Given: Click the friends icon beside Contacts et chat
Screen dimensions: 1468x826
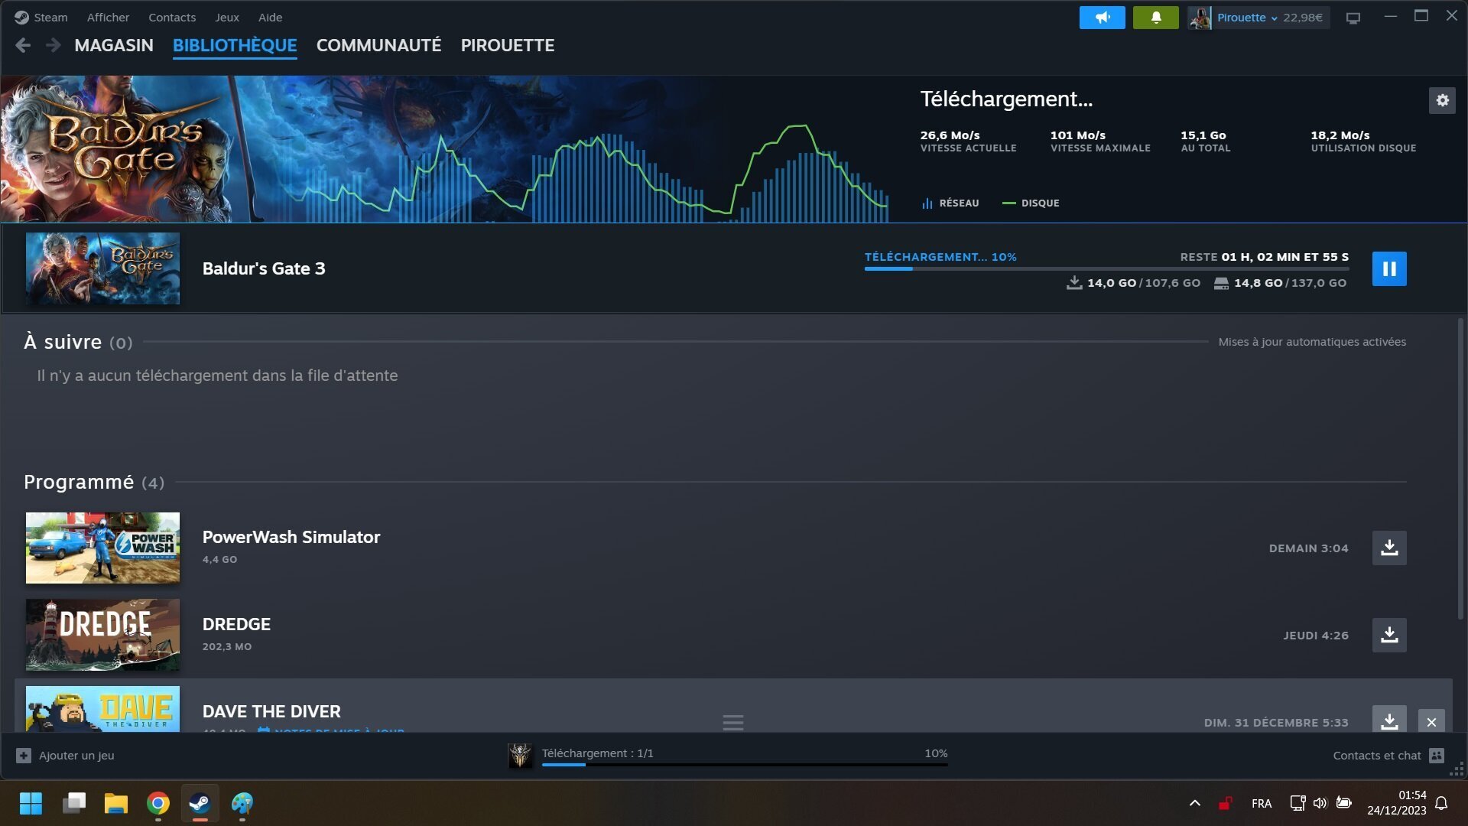Looking at the screenshot, I should point(1437,756).
